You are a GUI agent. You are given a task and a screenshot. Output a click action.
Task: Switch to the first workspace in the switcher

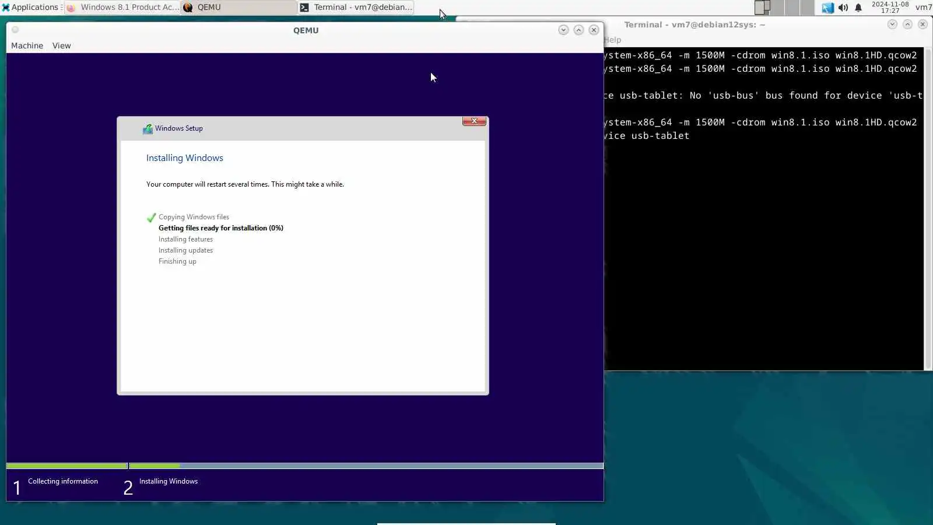[x=762, y=7]
